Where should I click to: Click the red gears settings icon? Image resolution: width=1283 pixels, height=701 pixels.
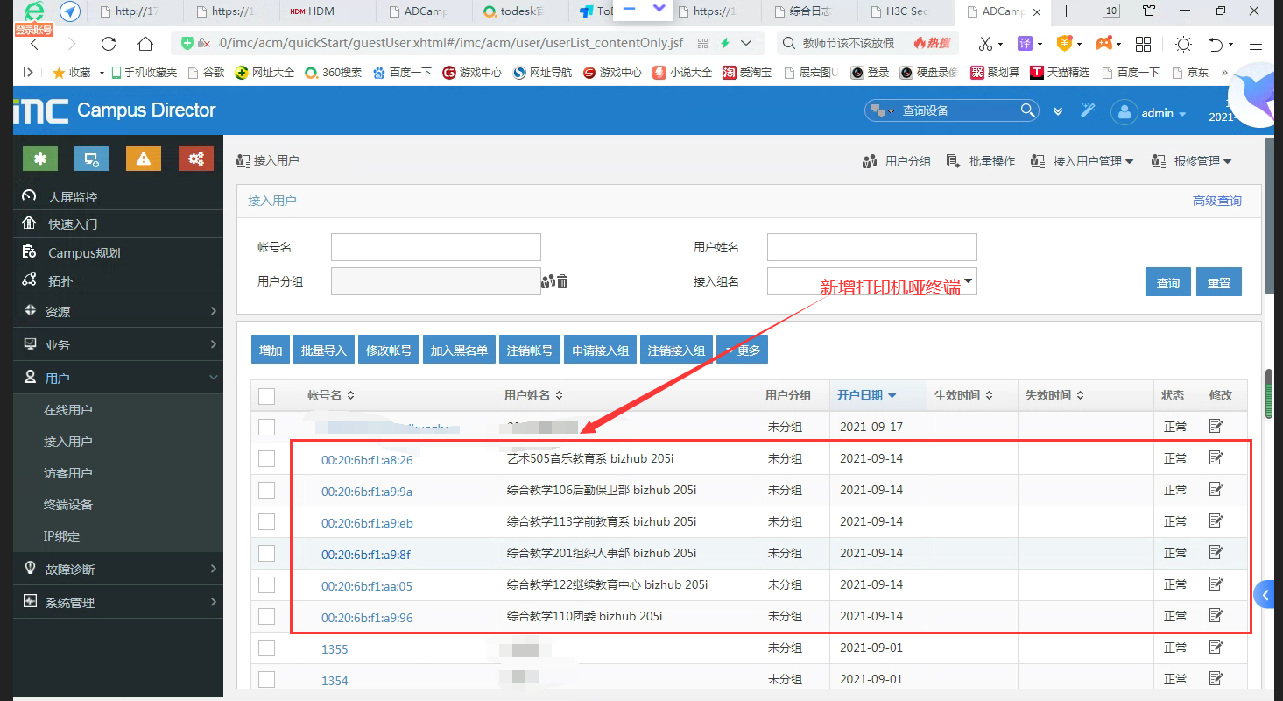[196, 158]
